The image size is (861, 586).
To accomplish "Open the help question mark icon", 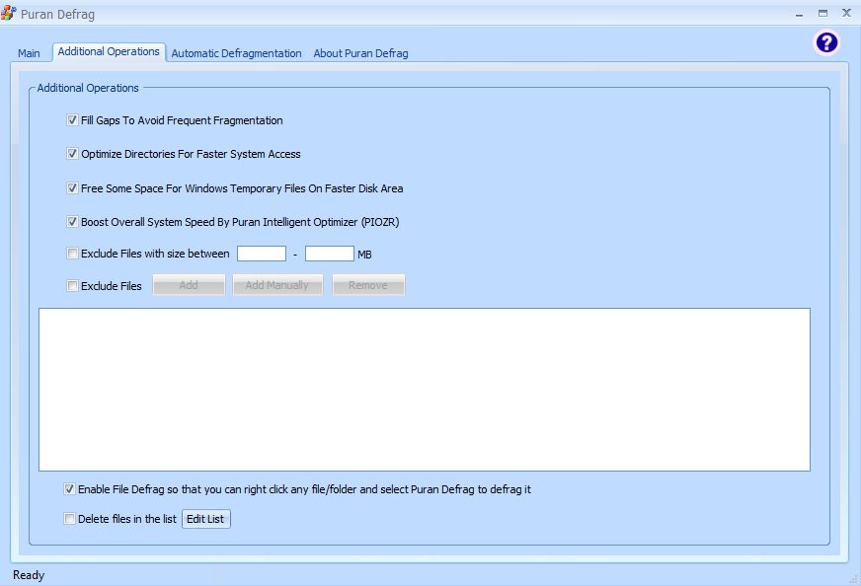I will point(826,42).
